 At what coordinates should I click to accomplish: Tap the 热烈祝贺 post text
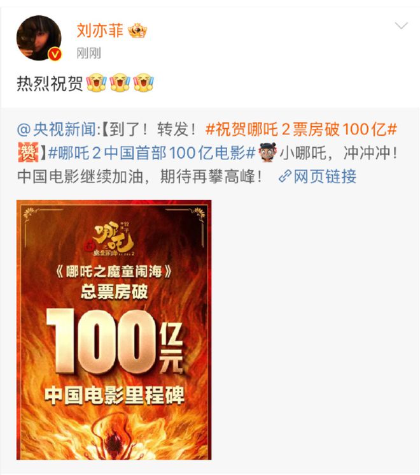point(50,83)
